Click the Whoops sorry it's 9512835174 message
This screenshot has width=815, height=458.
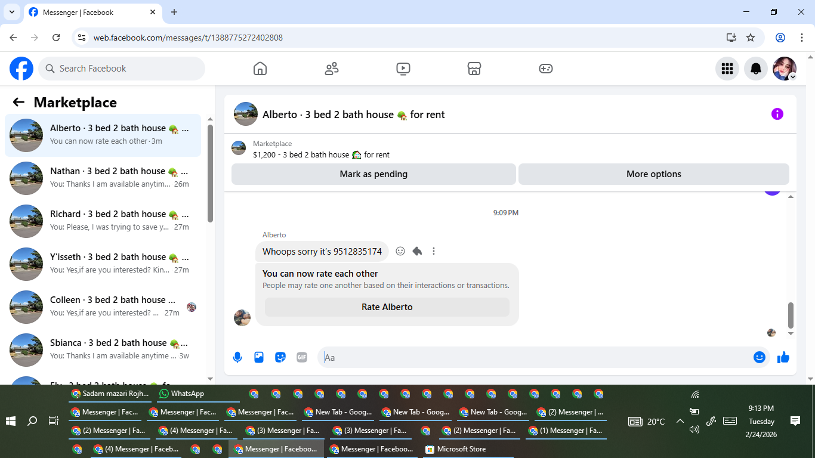pos(322,252)
